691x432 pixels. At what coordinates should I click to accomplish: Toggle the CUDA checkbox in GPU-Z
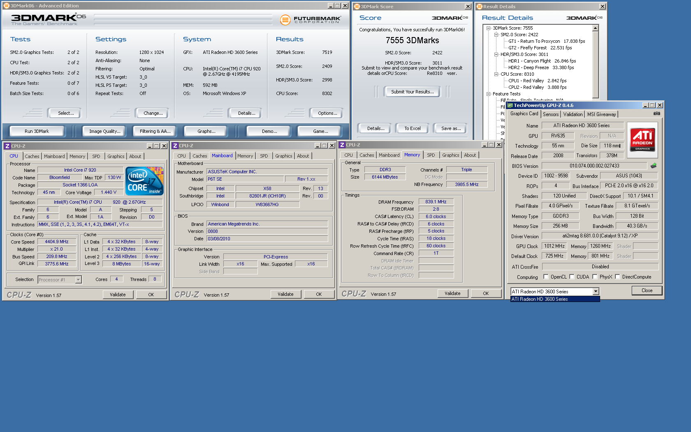pos(572,277)
